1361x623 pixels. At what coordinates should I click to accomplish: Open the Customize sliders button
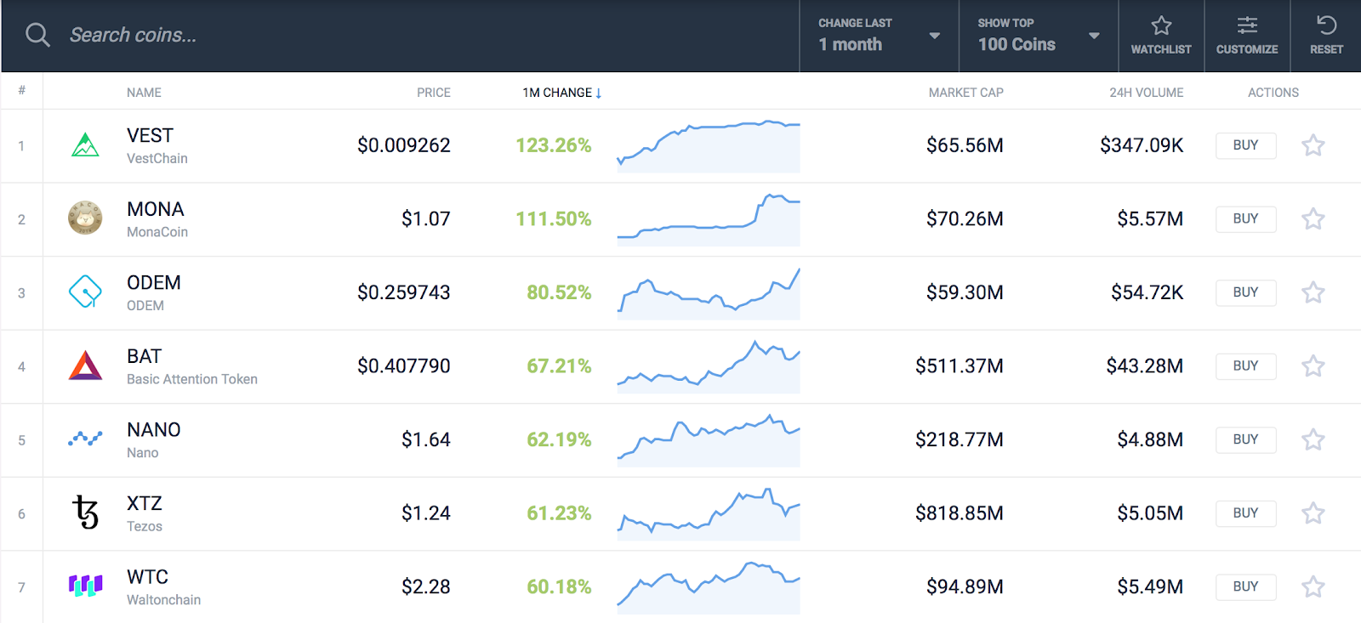[1247, 36]
